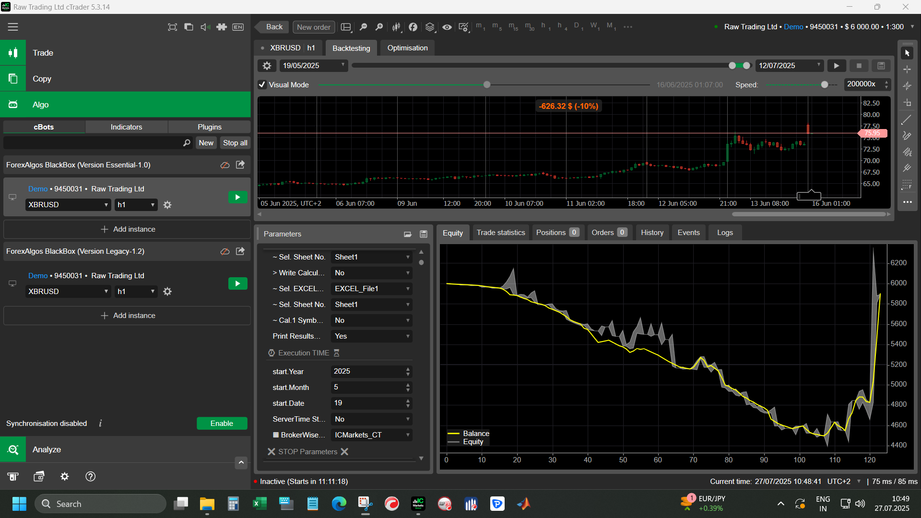Increment the start.Year value stepper

point(408,369)
